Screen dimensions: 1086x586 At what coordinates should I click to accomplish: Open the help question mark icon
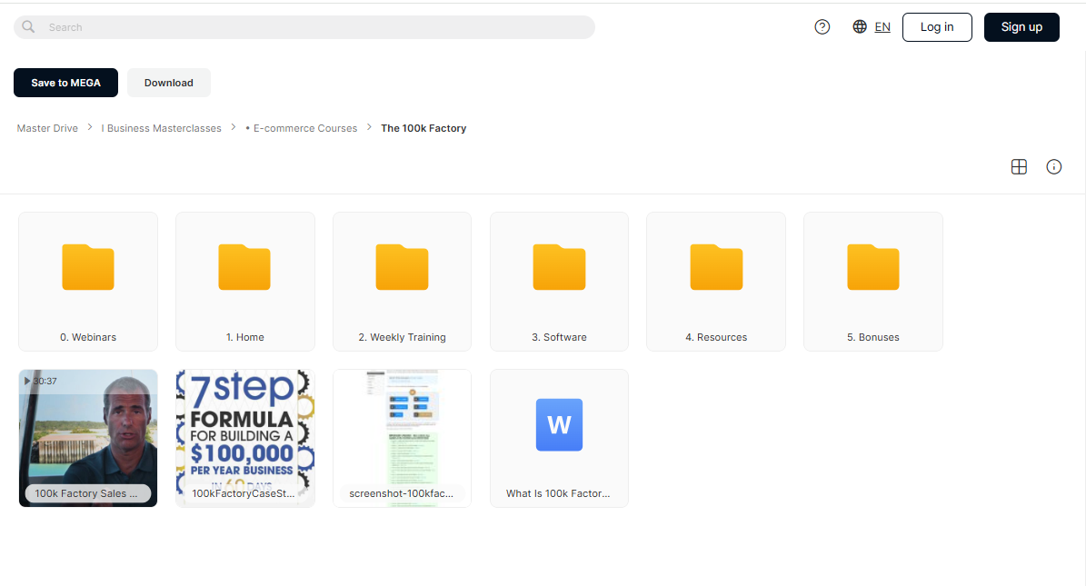pyautogui.click(x=822, y=27)
